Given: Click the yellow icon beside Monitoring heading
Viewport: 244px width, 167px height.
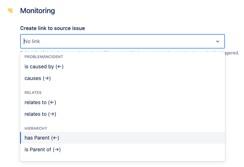Looking at the screenshot, I should coord(10,11).
